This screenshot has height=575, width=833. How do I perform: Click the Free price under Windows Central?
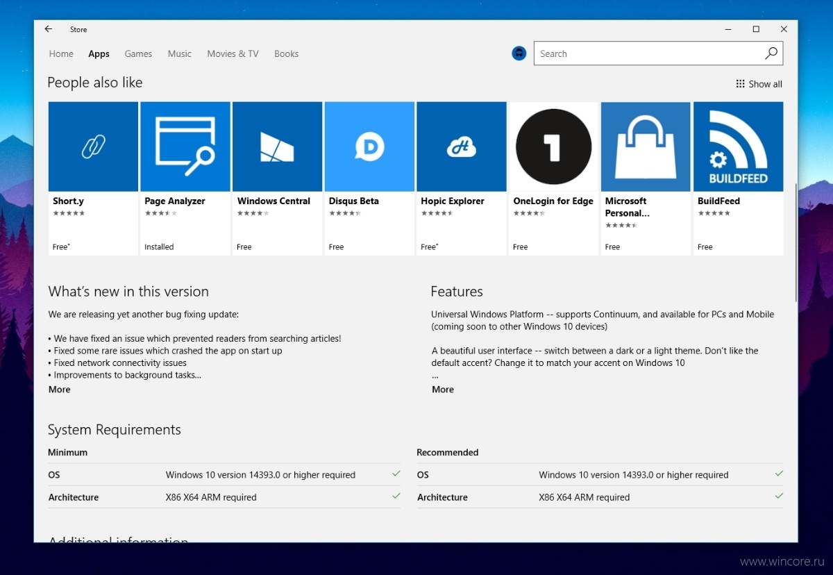(244, 247)
